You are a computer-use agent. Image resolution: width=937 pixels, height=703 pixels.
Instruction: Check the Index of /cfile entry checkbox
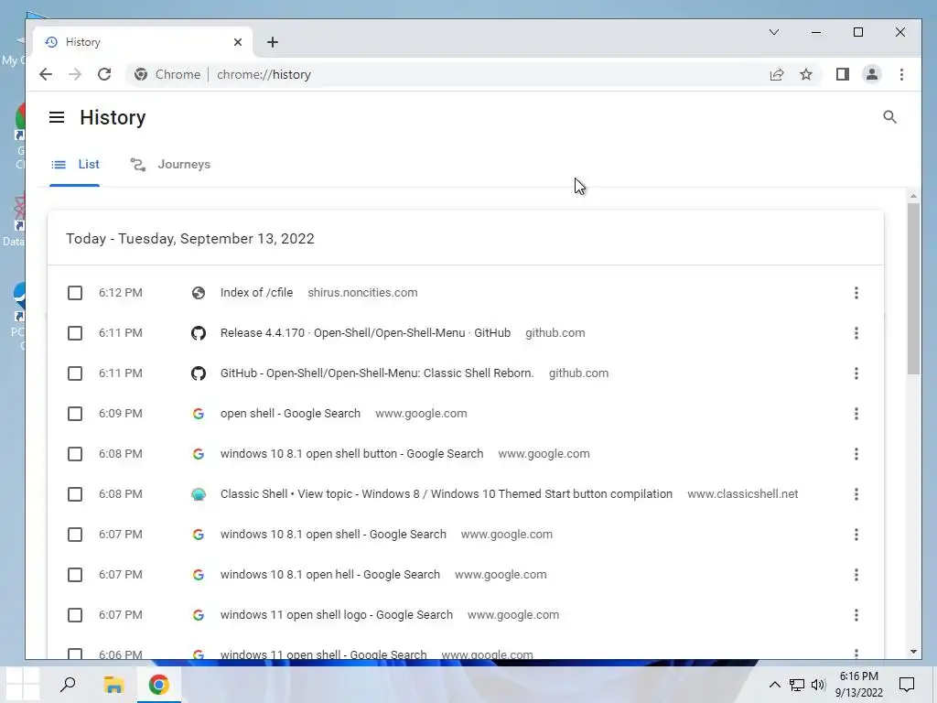tap(75, 293)
